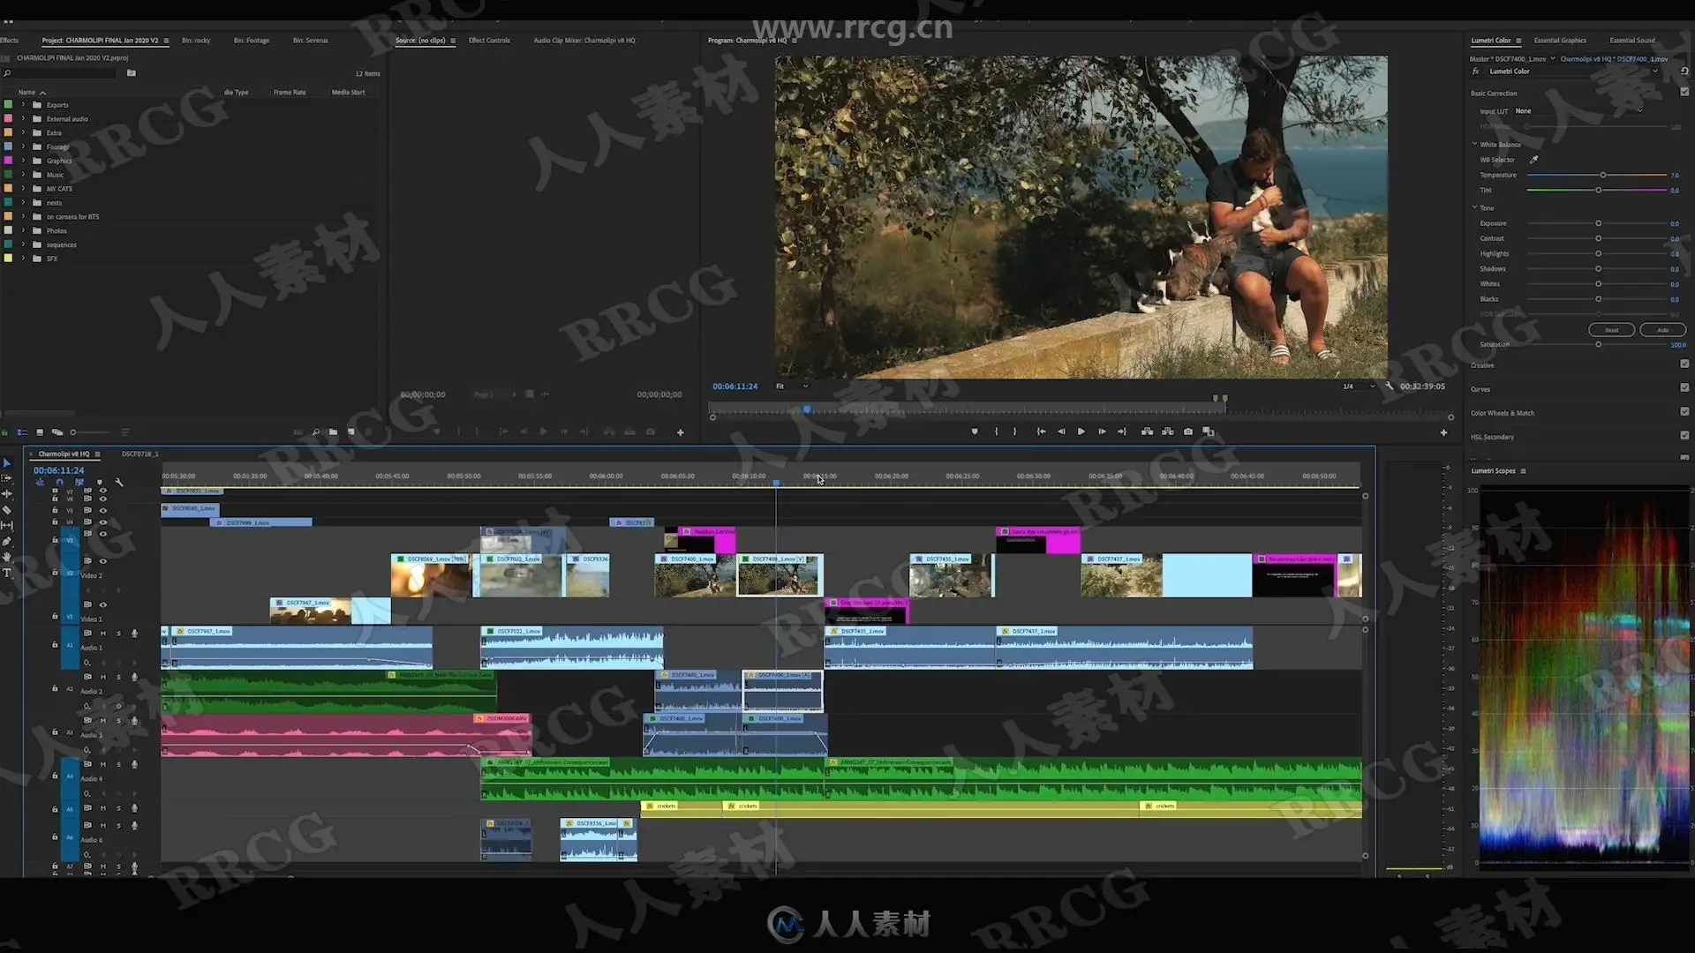This screenshot has width=1695, height=953.
Task: Expand the Graphics bin folder
Action: tap(24, 161)
